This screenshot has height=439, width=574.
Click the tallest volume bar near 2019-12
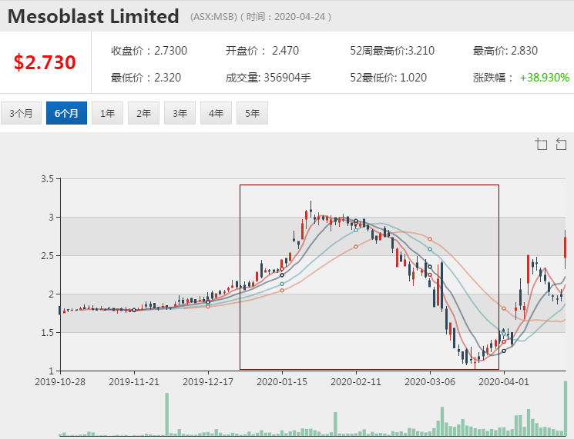(x=167, y=414)
